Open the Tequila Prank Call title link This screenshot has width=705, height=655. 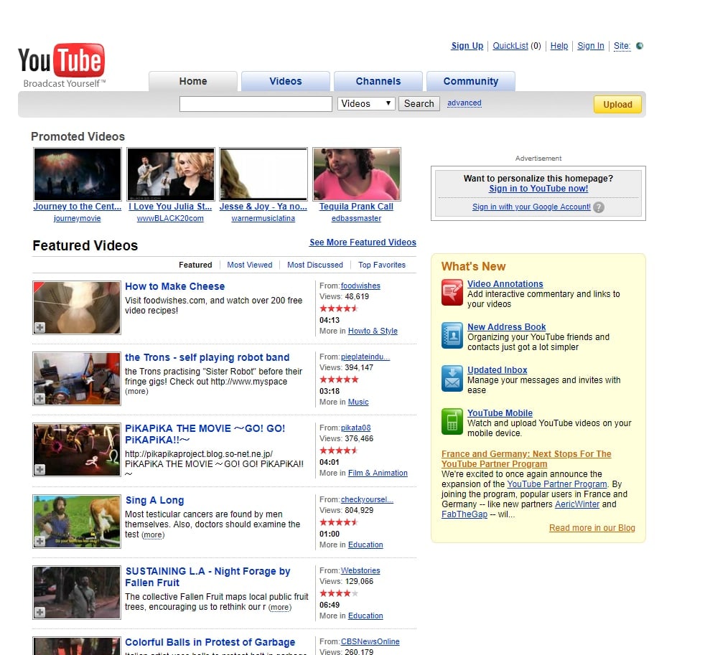(356, 207)
